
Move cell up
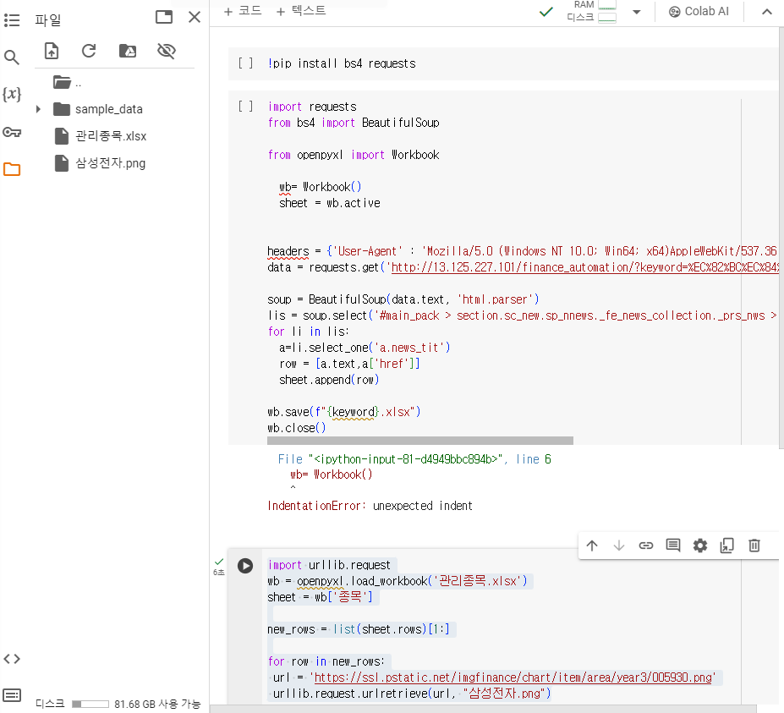coord(592,546)
